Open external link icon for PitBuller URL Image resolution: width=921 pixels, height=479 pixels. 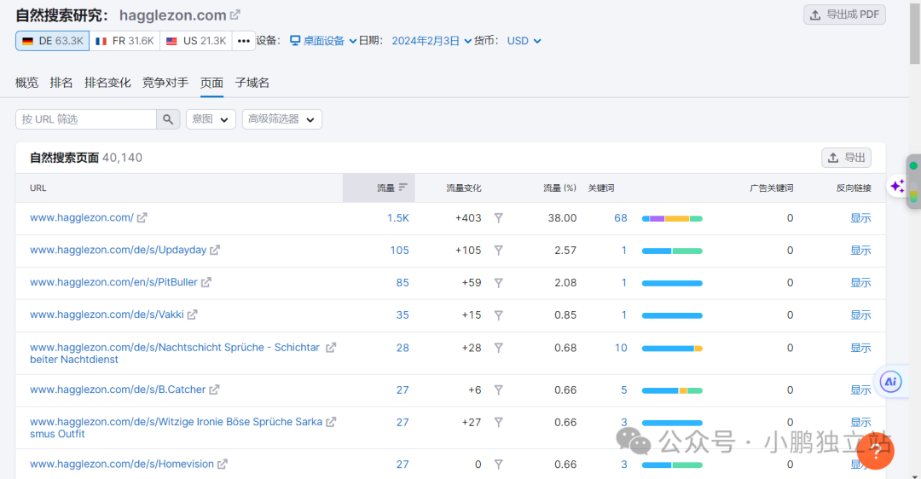[206, 282]
